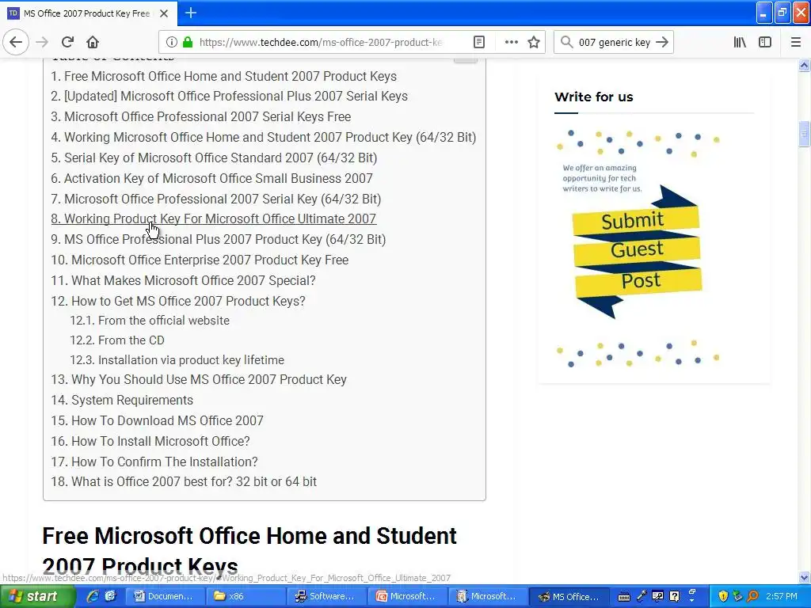The width and height of the screenshot is (811, 608).
Task: Toggle reader view for this page
Action: [x=479, y=42]
